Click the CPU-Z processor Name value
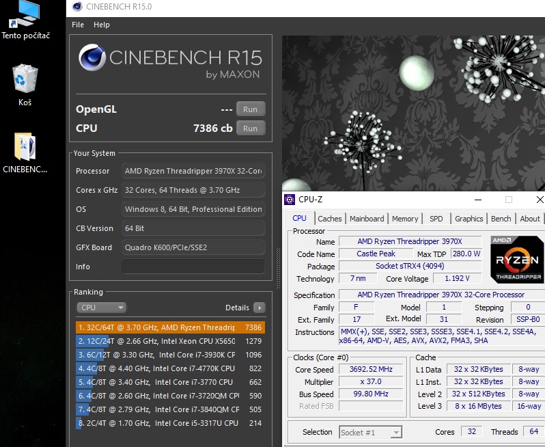Screen dimensions: 545x447 [x=410, y=241]
